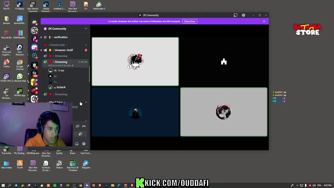
Task: Open the yellow server icon with 11 badge
Action: (x=34, y=82)
